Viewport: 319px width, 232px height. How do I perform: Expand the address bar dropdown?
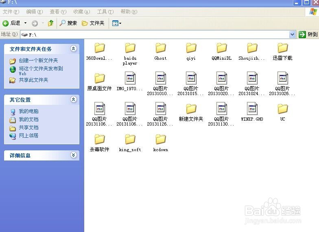tap(292, 35)
